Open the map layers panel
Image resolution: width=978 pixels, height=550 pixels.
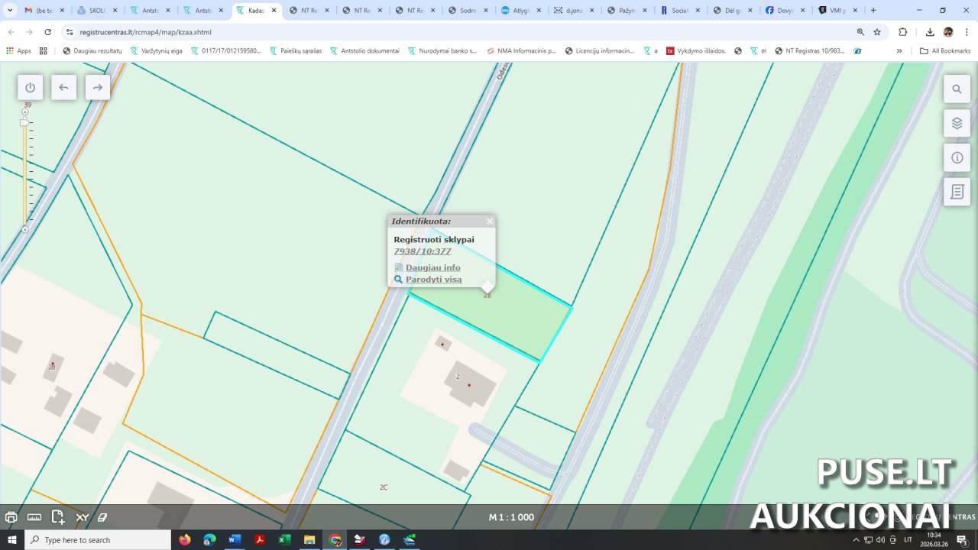coord(957,123)
